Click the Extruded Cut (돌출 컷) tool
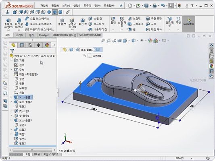This screenshot has height=161, width=215. point(62,22)
